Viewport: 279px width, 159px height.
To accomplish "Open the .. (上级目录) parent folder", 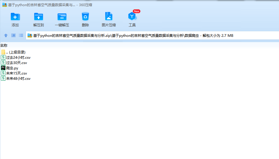I will 16,52.
